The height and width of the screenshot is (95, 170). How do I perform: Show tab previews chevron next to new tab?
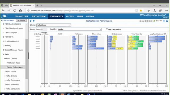tap(41, 5)
